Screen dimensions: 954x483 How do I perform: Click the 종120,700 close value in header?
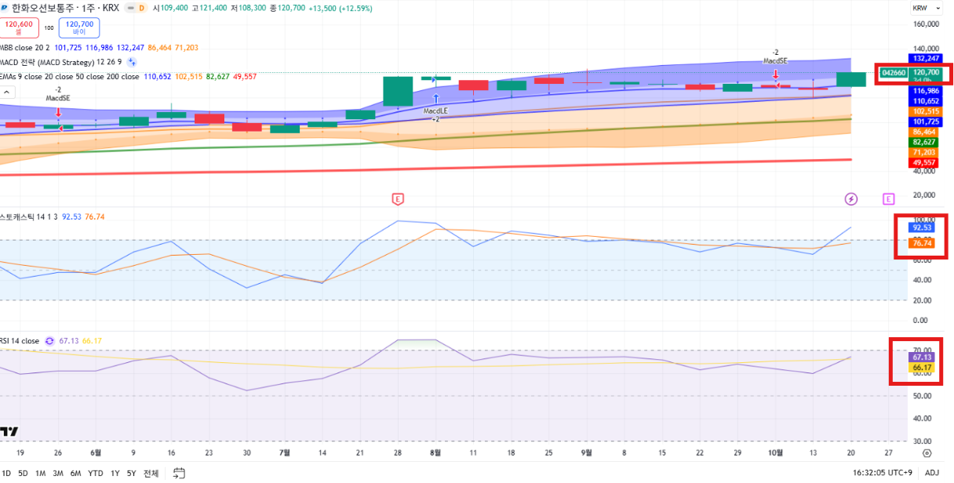[287, 8]
